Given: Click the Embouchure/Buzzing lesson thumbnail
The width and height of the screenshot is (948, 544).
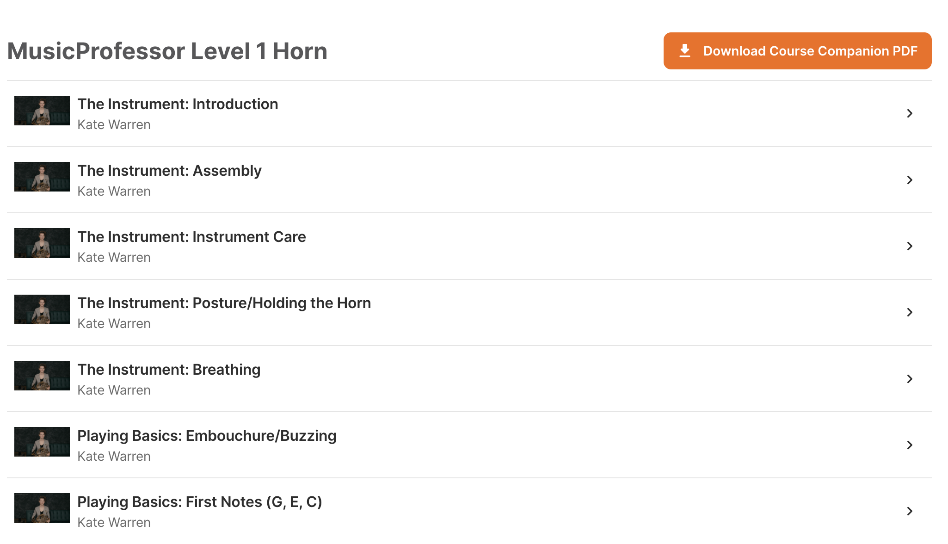Looking at the screenshot, I should click(42, 442).
